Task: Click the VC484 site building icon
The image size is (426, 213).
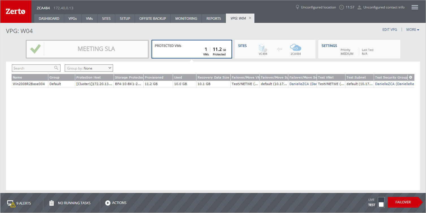Action: click(263, 48)
